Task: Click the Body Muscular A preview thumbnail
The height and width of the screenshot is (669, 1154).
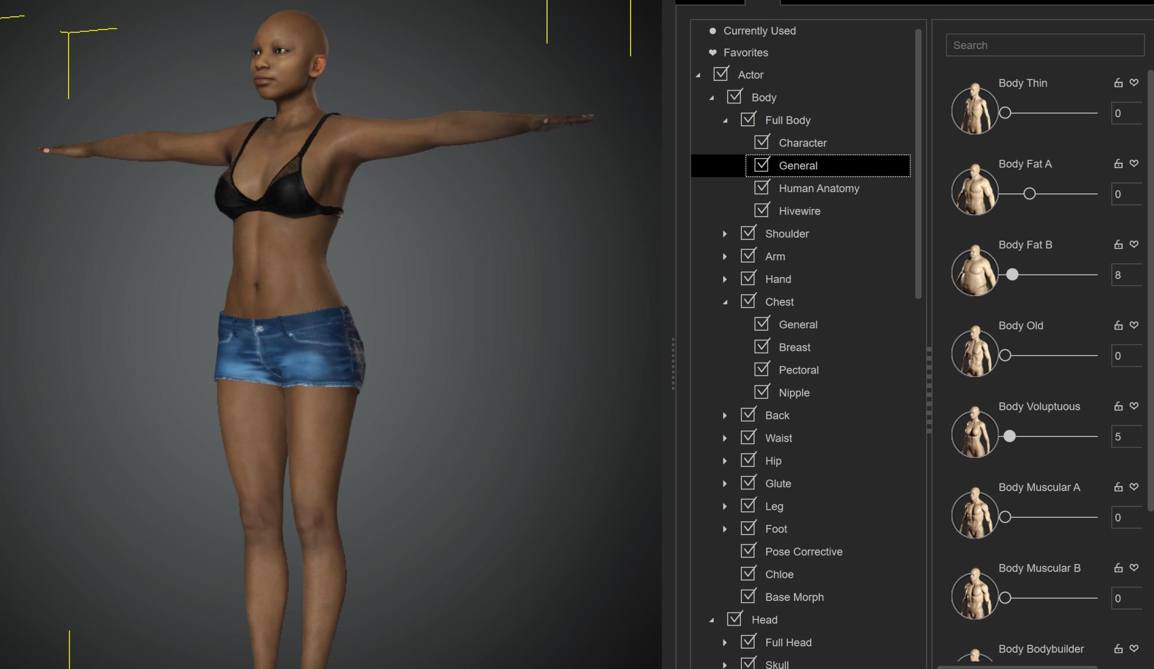Action: 975,514
